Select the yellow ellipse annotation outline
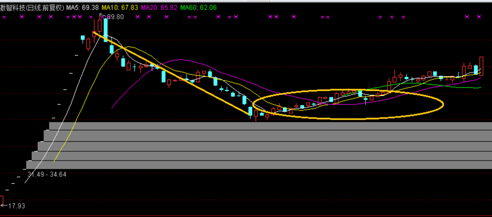Viewport: 492px width, 217px height. point(348,105)
